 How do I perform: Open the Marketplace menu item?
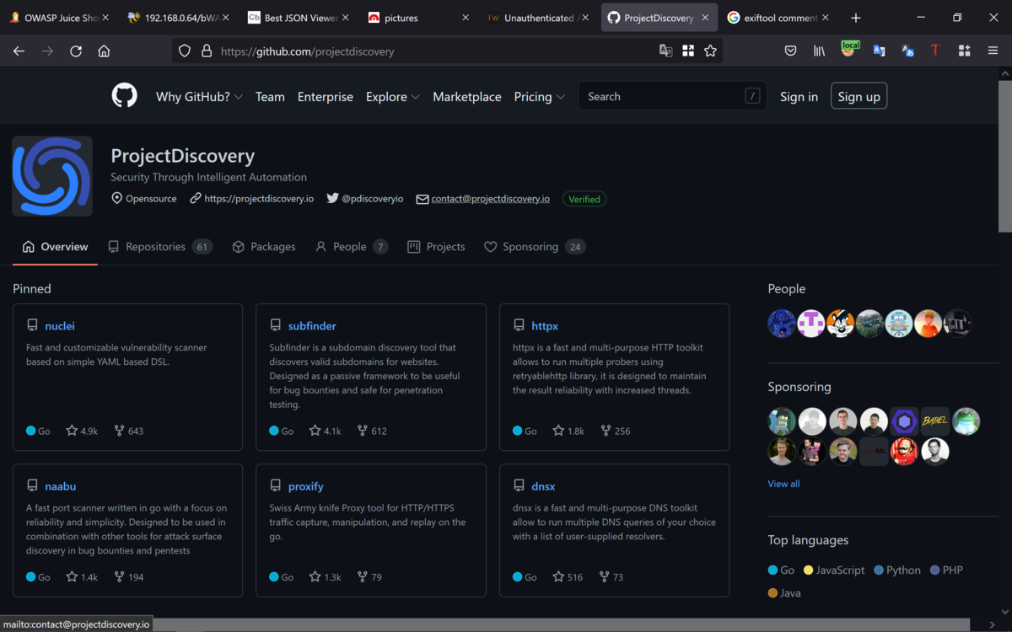(467, 97)
